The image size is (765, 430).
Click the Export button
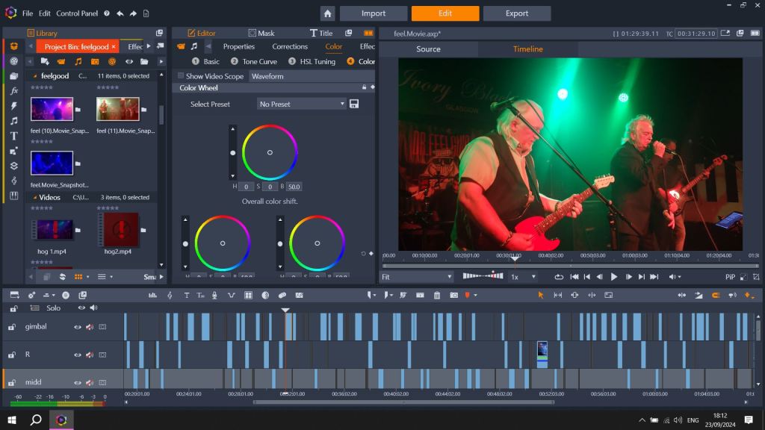(517, 13)
